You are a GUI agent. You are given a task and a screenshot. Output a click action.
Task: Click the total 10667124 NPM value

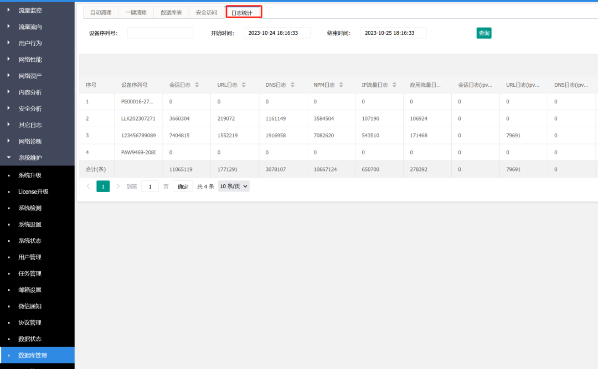pos(326,169)
